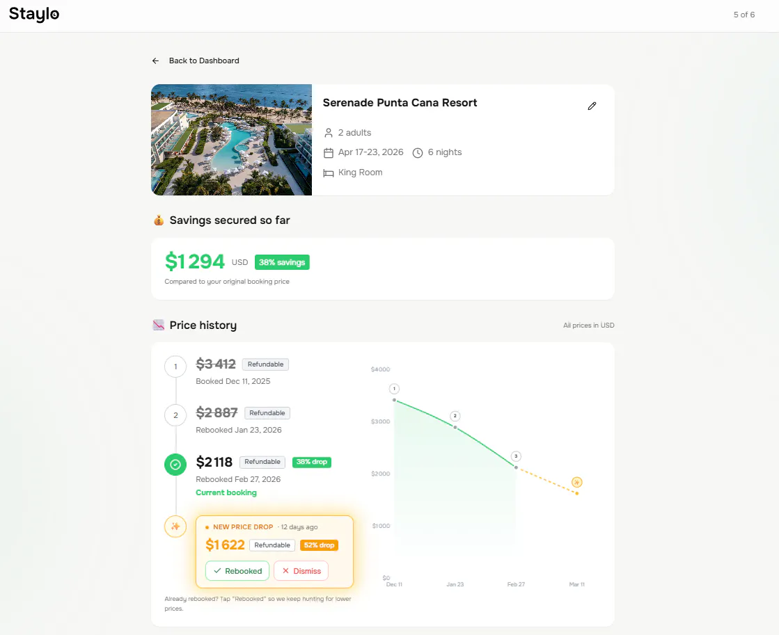The height and width of the screenshot is (635, 779).
Task: Click '2 adults' text
Action: (x=355, y=133)
